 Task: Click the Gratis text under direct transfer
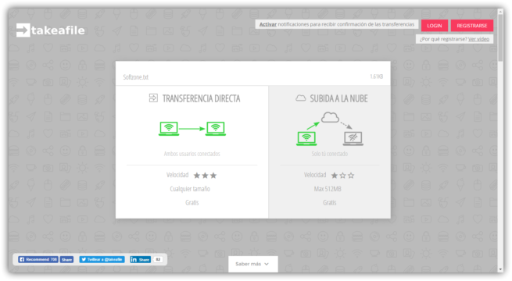coord(192,202)
